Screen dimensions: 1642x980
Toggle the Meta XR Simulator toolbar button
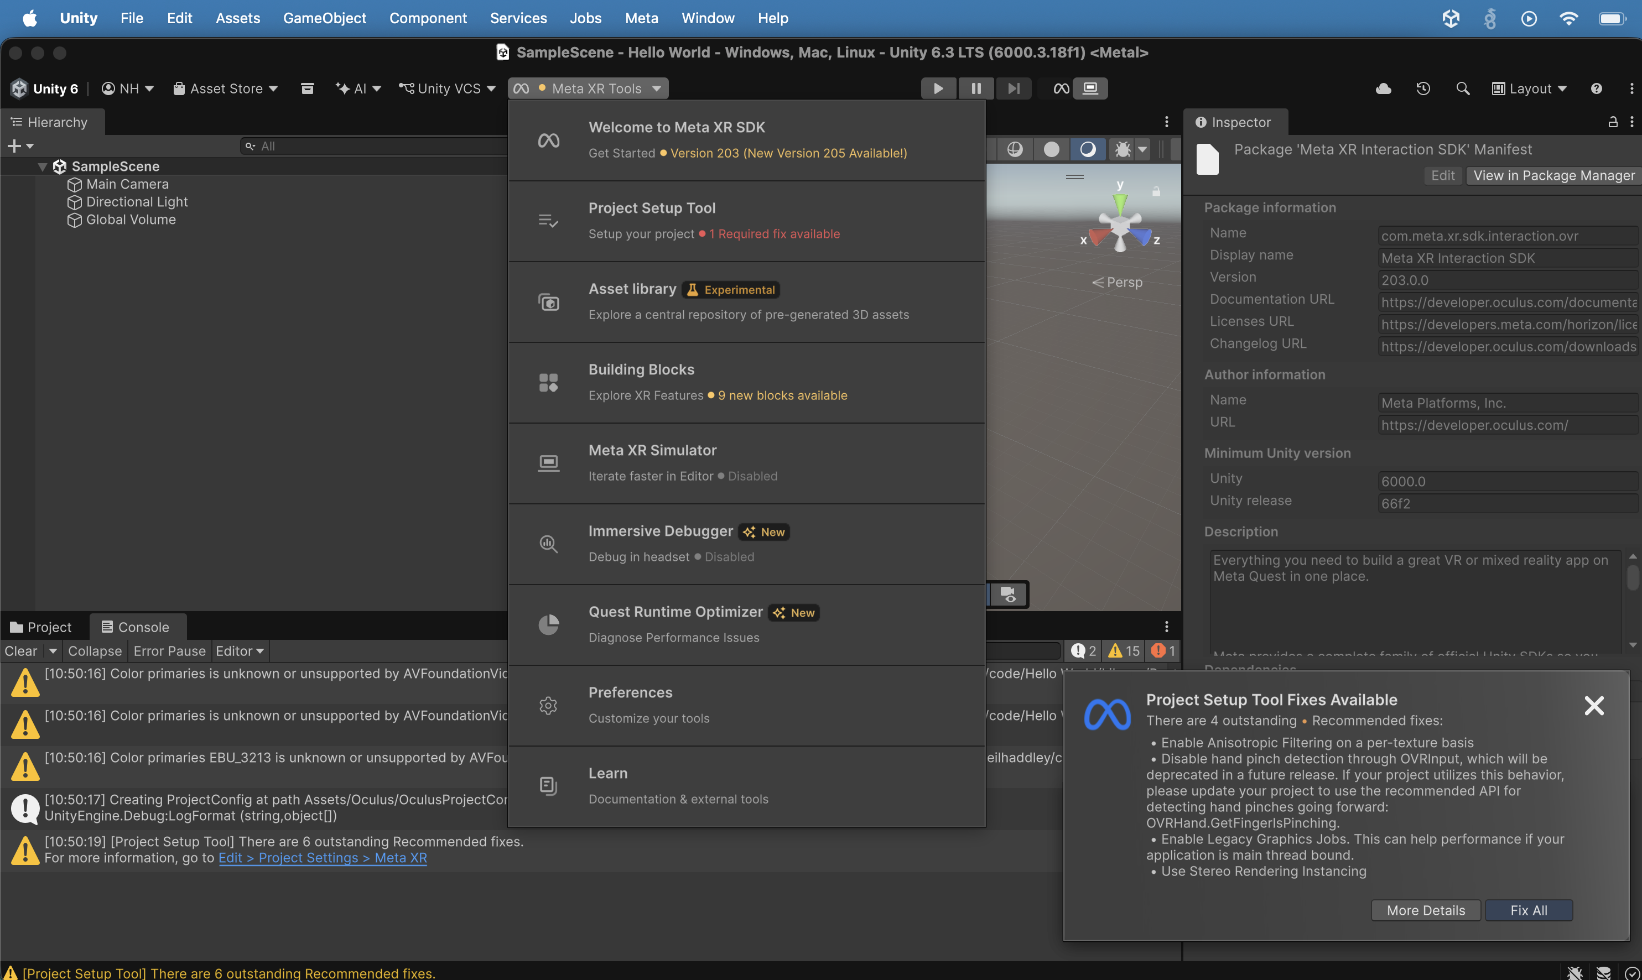pos(1090,88)
